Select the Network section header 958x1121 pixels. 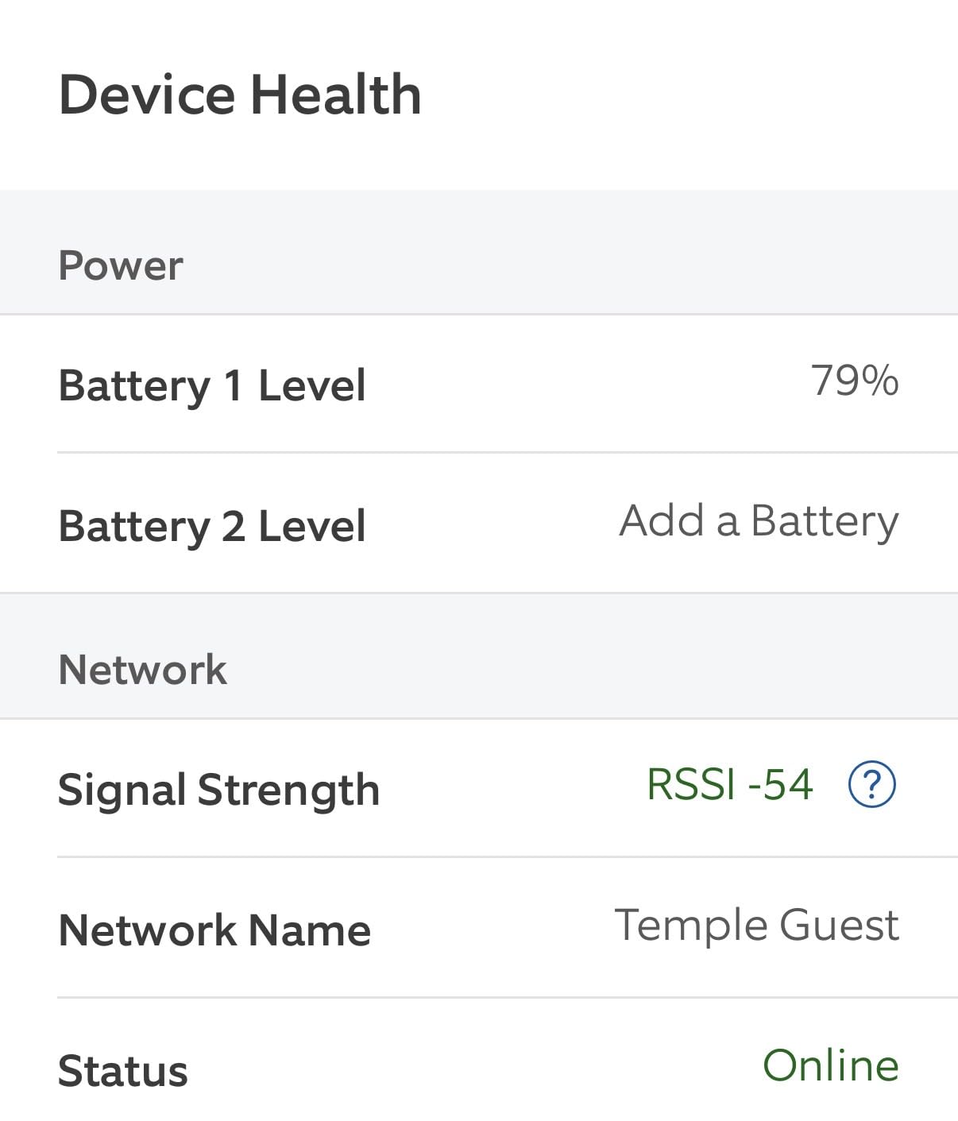click(142, 670)
